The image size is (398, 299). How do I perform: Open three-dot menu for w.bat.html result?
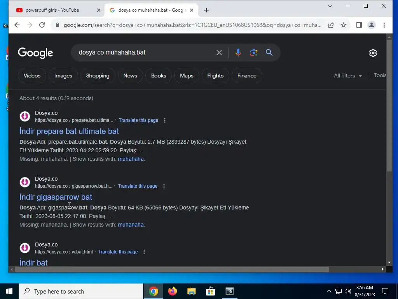coord(144,252)
